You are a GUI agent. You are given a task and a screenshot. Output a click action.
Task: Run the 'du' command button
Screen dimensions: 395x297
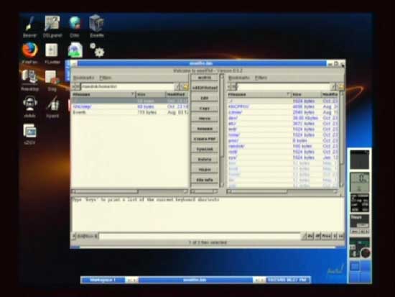pos(310,236)
